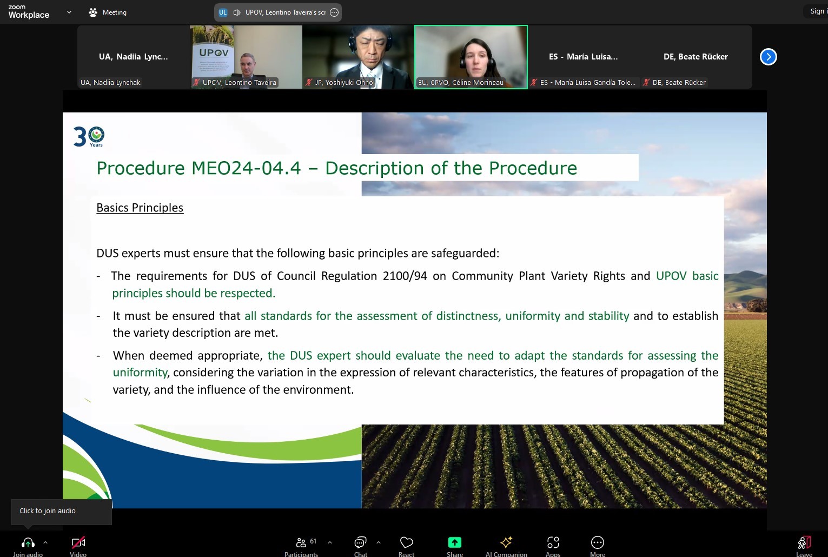Join audio with the headphone button

tap(28, 545)
